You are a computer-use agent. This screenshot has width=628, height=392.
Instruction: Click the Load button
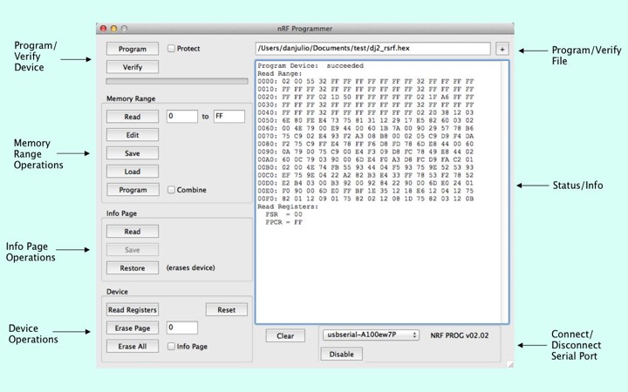133,172
